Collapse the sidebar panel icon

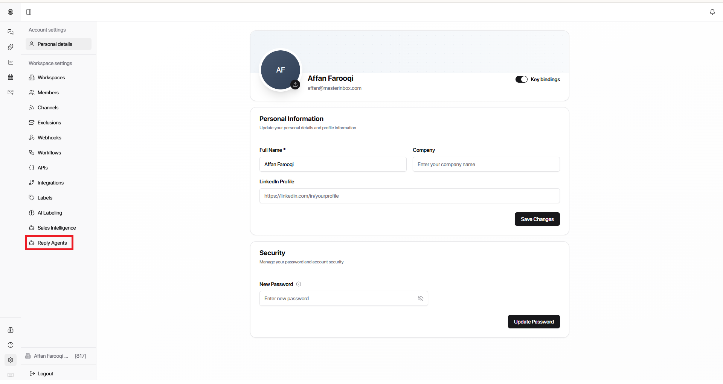29,12
